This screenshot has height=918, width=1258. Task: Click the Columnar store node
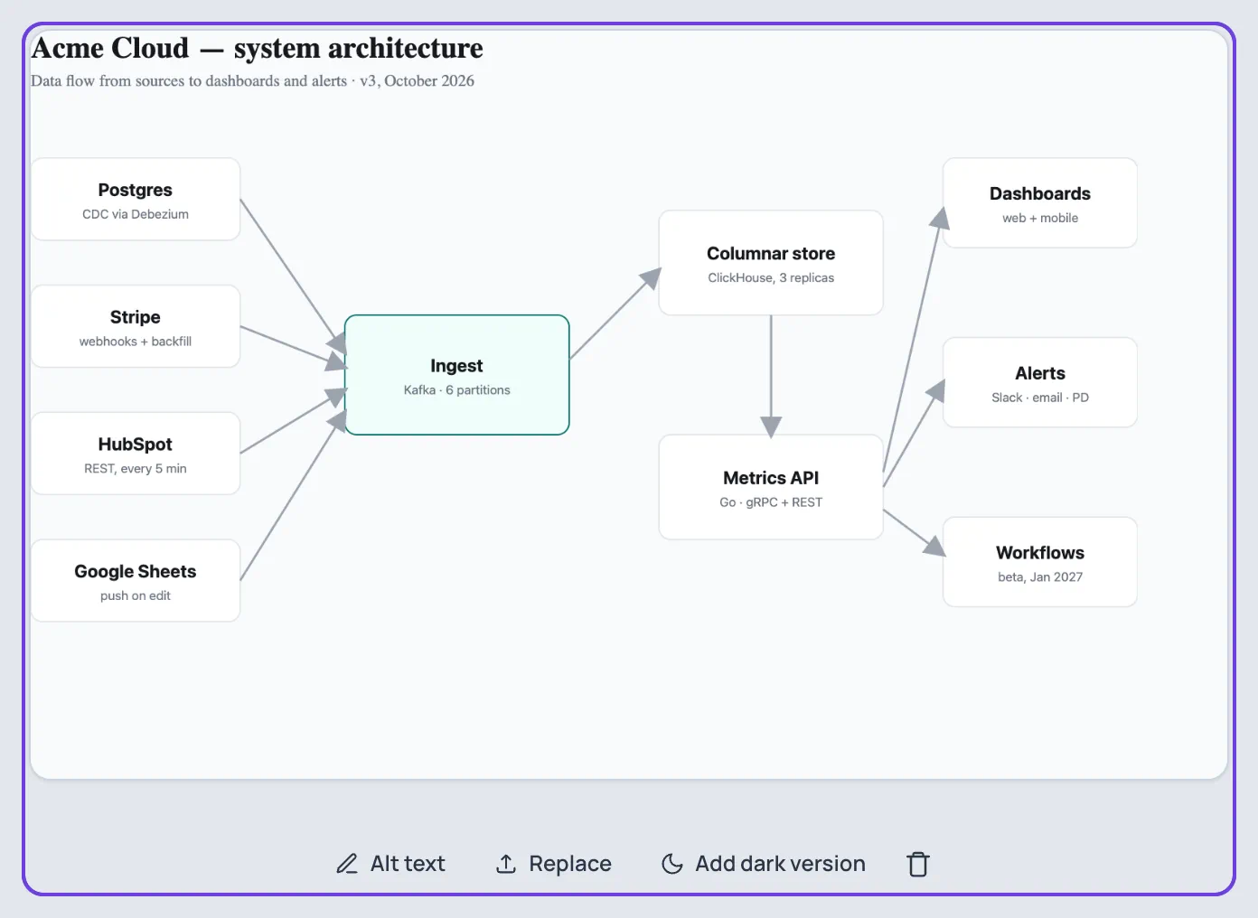[771, 263]
